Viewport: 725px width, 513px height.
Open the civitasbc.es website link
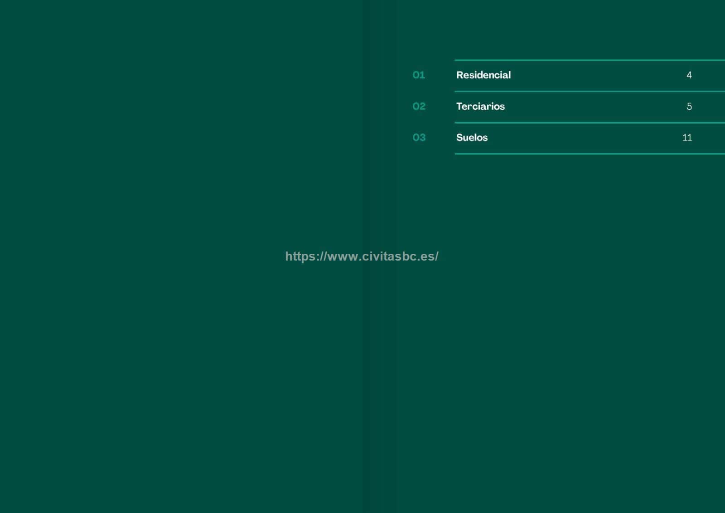point(362,256)
